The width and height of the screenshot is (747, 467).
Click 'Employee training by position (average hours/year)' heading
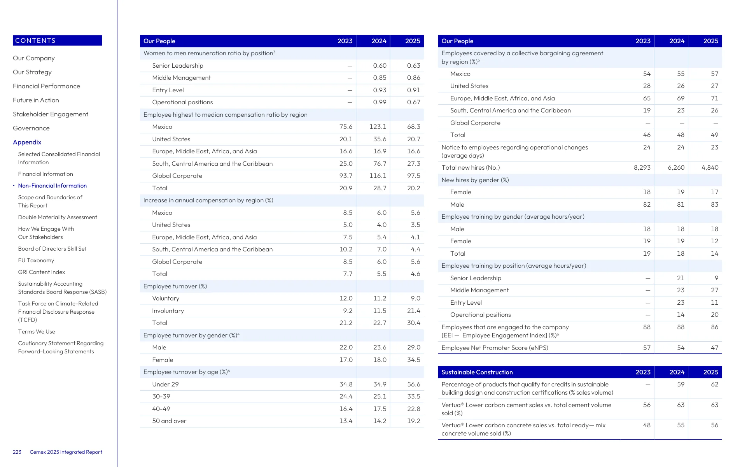click(514, 266)
